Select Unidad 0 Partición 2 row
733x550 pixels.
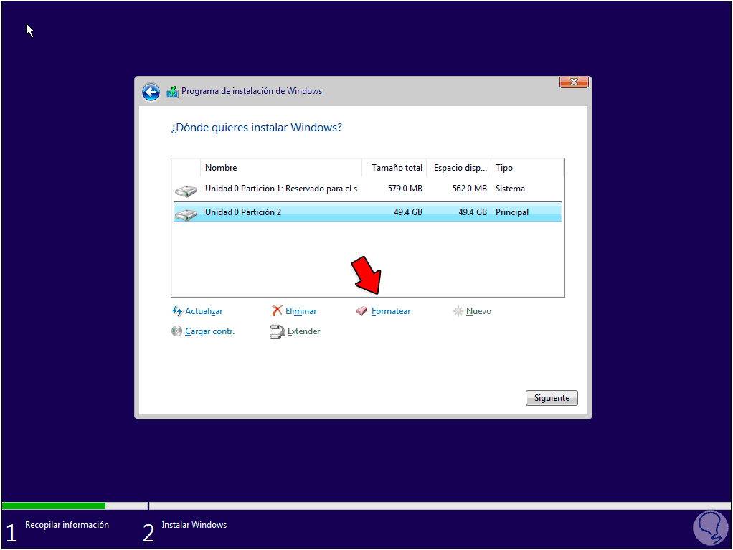368,212
